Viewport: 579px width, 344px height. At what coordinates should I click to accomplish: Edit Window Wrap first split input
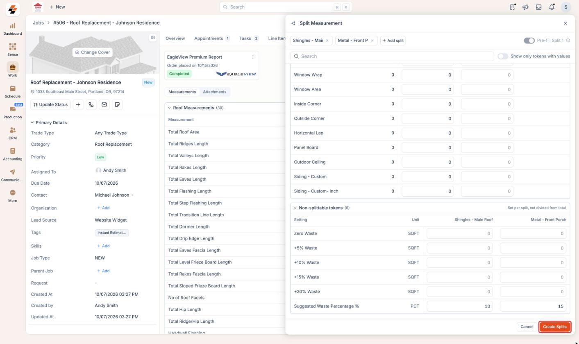[x=428, y=75]
